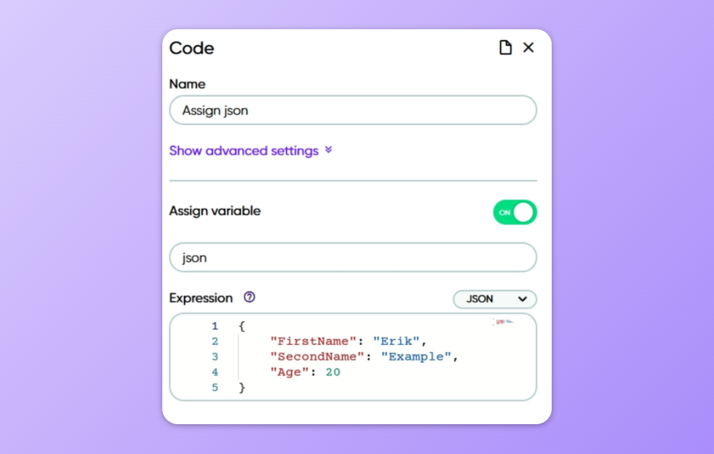The width and height of the screenshot is (714, 454).
Task: Click line number 1 in the editor gutter
Action: [x=215, y=326]
